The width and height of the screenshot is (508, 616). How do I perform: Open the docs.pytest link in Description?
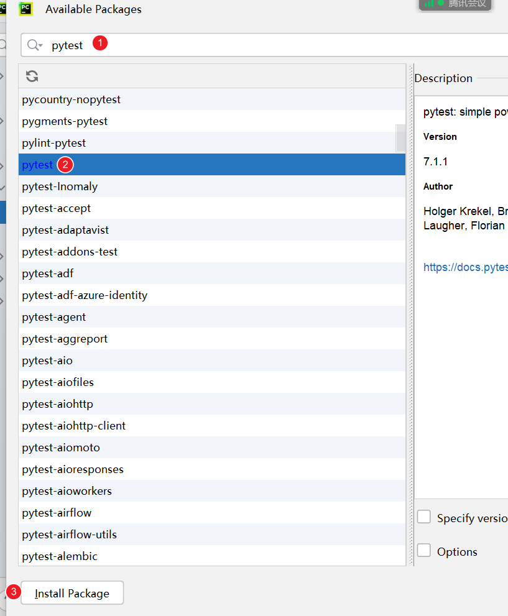(x=466, y=267)
